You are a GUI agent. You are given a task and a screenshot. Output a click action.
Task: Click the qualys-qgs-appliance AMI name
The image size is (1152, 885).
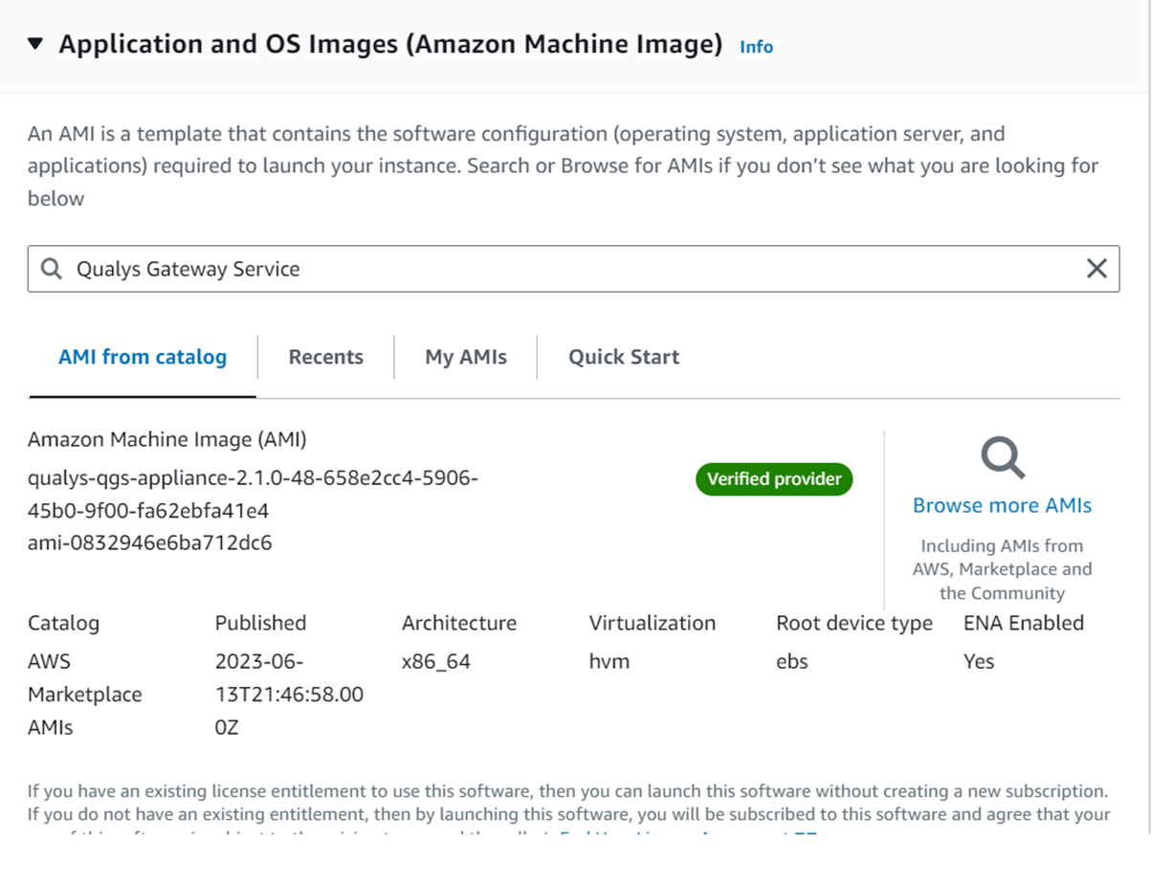pyautogui.click(x=253, y=494)
